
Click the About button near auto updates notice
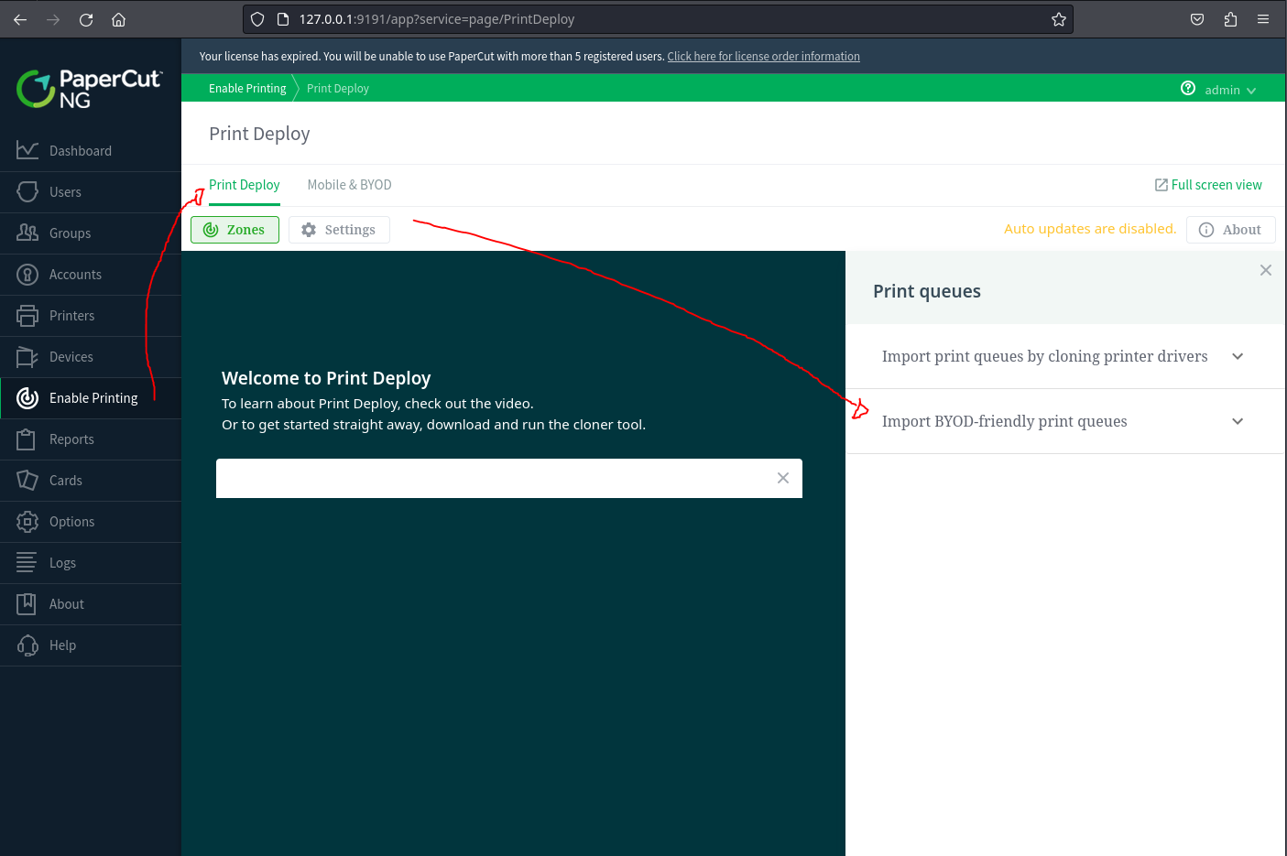click(x=1230, y=230)
